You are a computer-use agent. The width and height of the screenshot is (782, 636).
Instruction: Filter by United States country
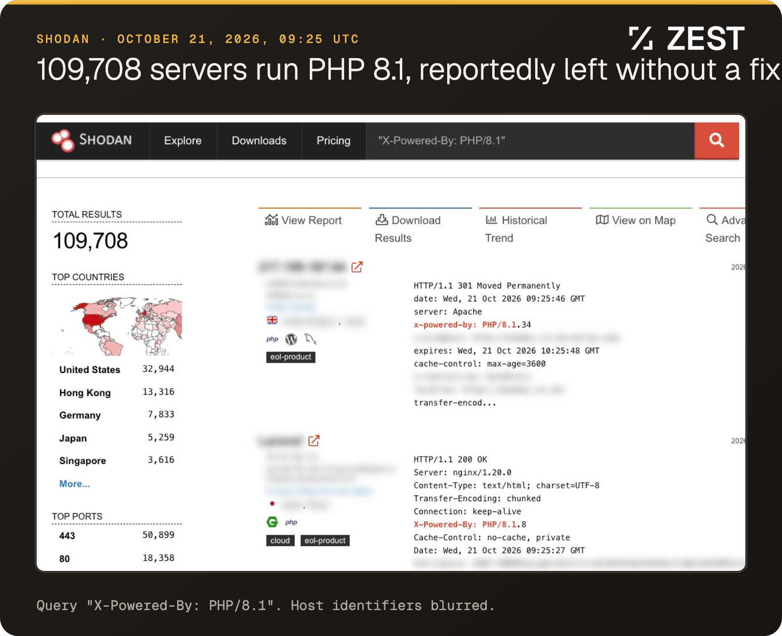pyautogui.click(x=90, y=370)
